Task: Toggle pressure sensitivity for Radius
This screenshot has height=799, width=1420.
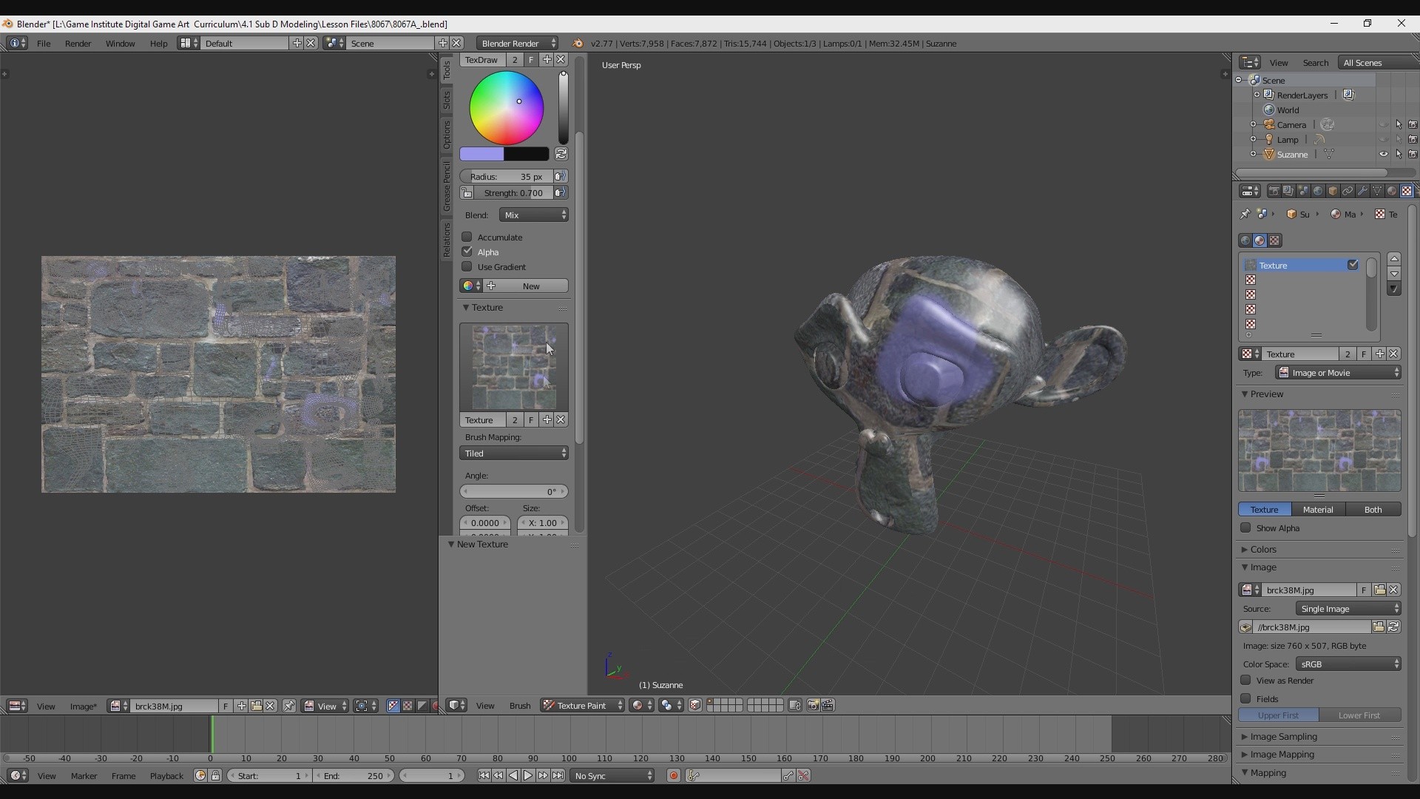Action: pyautogui.click(x=561, y=176)
